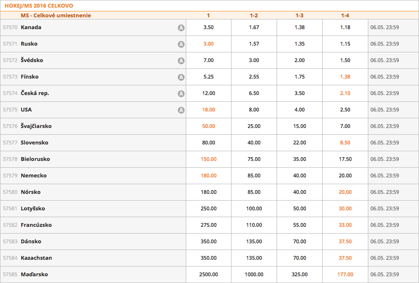
Task: Choose Slovensko 1-4 odds 8.50
Action: [x=345, y=143]
